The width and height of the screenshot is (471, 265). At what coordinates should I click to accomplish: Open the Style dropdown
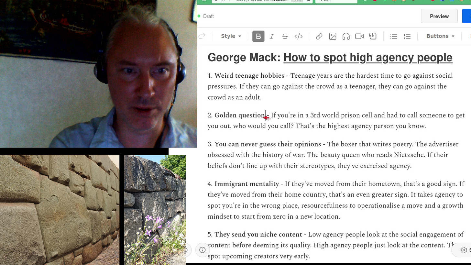(x=231, y=36)
